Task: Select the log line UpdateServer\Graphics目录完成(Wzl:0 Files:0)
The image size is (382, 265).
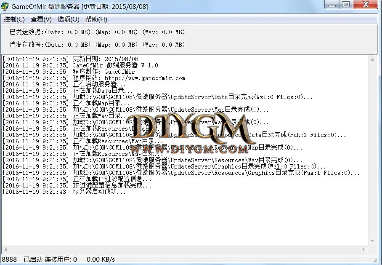Action: 164,167
